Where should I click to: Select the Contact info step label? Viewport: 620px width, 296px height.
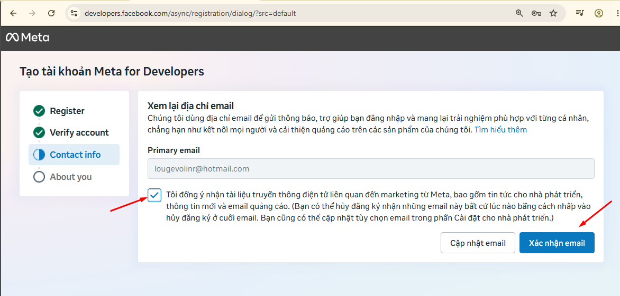[x=75, y=155]
